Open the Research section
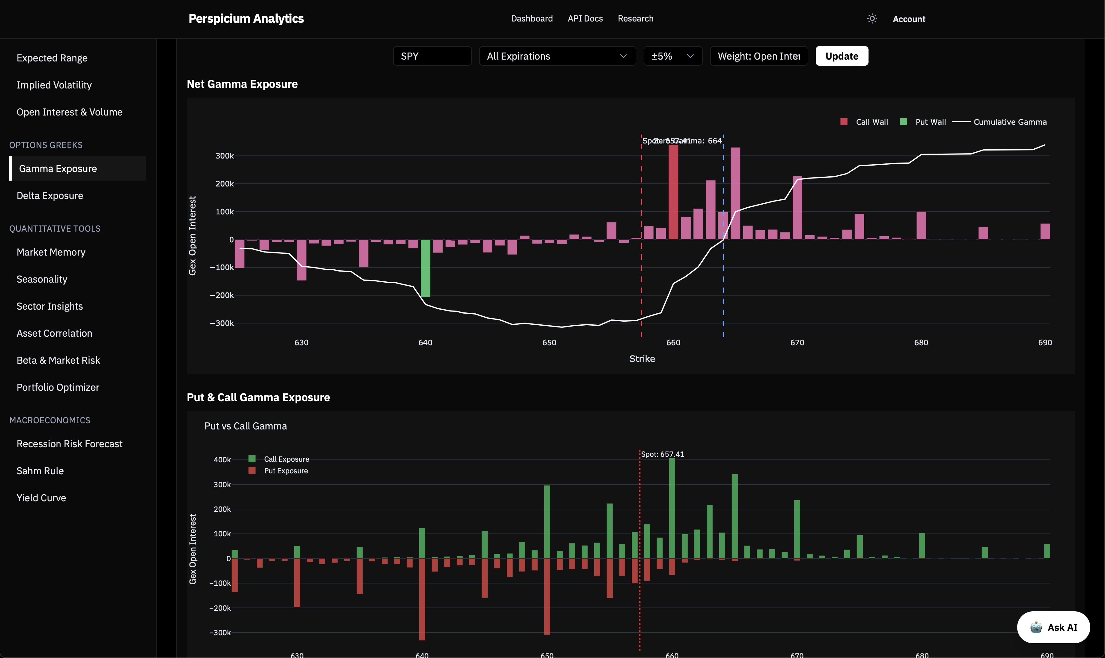 pyautogui.click(x=636, y=19)
